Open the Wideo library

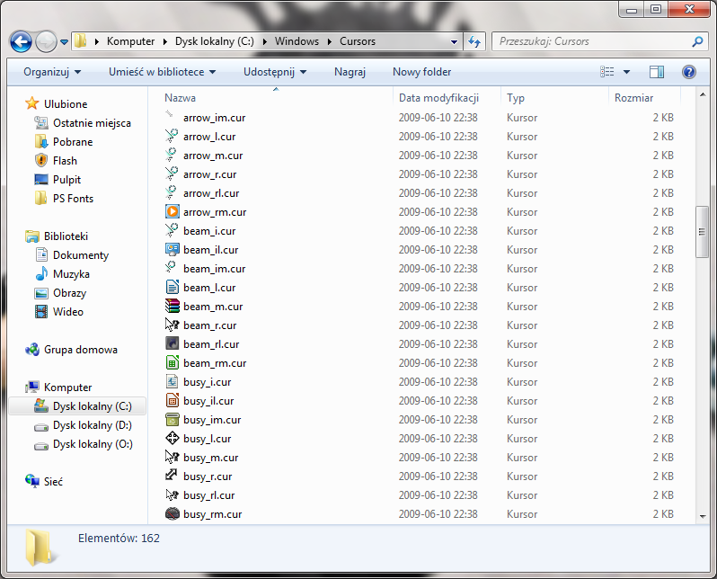[59, 312]
